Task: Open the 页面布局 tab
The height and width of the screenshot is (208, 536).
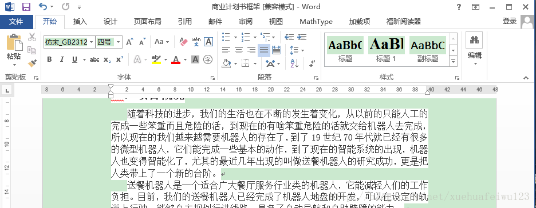Action: (x=147, y=22)
